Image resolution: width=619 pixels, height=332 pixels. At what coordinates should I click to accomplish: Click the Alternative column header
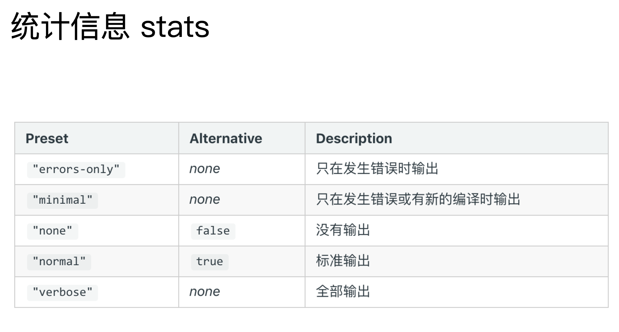[x=226, y=138]
